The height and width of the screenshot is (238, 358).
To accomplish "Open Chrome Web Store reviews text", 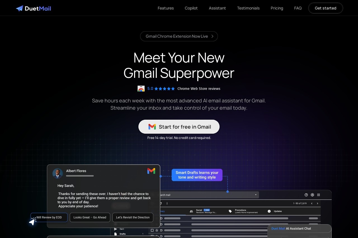I will [199, 89].
